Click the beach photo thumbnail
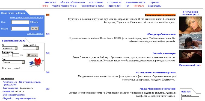Screen dimensions: 205x101 (x=190, y=42)
